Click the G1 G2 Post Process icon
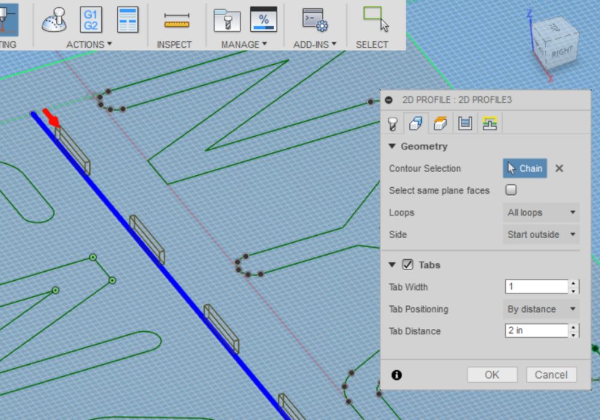The width and height of the screenshot is (600, 420). (x=91, y=20)
